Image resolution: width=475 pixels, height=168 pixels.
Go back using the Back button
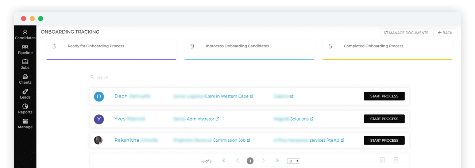pos(445,33)
